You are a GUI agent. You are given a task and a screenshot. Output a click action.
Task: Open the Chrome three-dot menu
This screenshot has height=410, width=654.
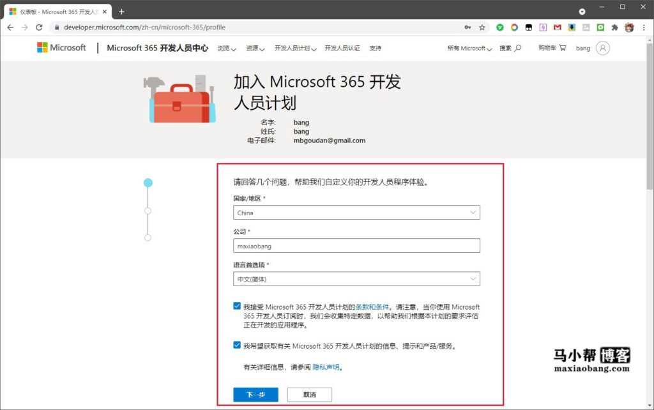(644, 27)
